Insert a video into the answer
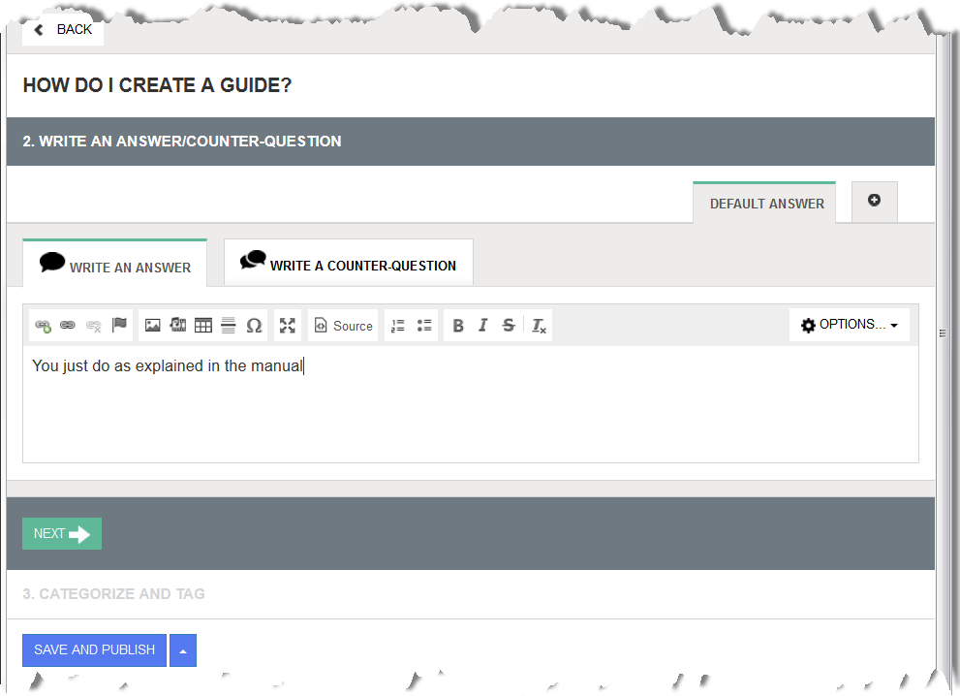The width and height of the screenshot is (960, 696). pyautogui.click(x=178, y=325)
